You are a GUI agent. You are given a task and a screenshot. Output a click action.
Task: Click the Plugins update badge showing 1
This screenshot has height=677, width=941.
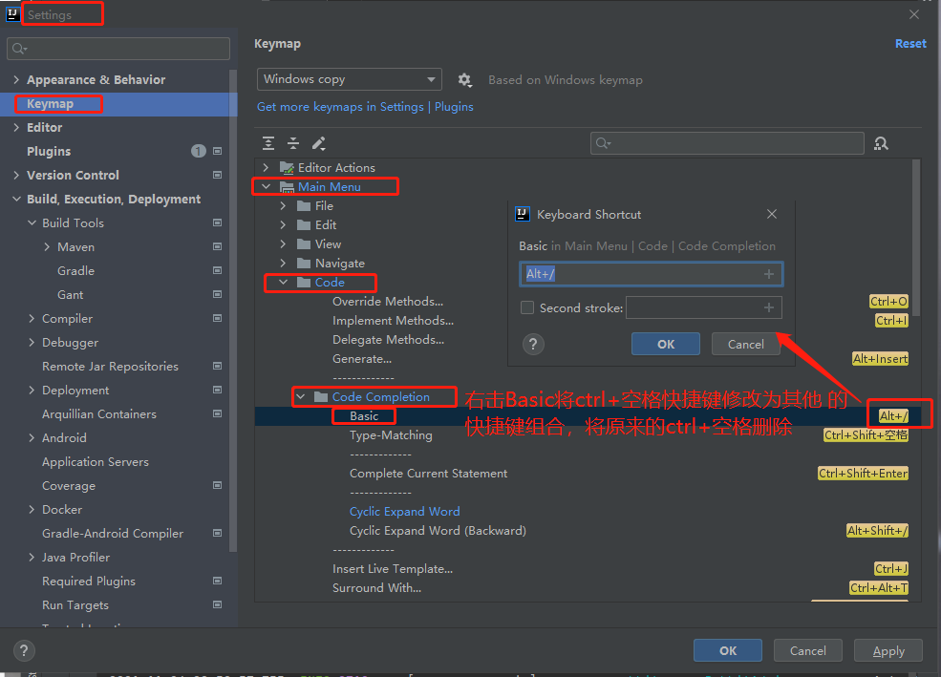(199, 151)
